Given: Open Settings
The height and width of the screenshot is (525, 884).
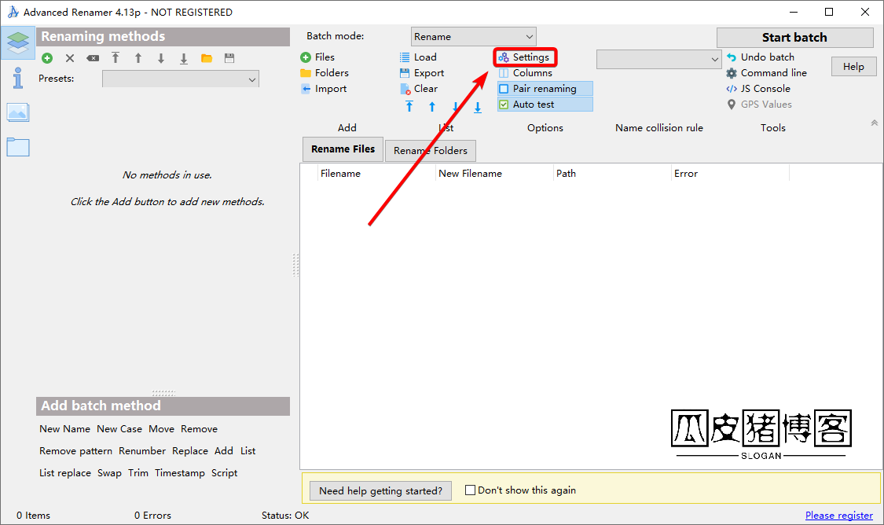Looking at the screenshot, I should (x=524, y=57).
